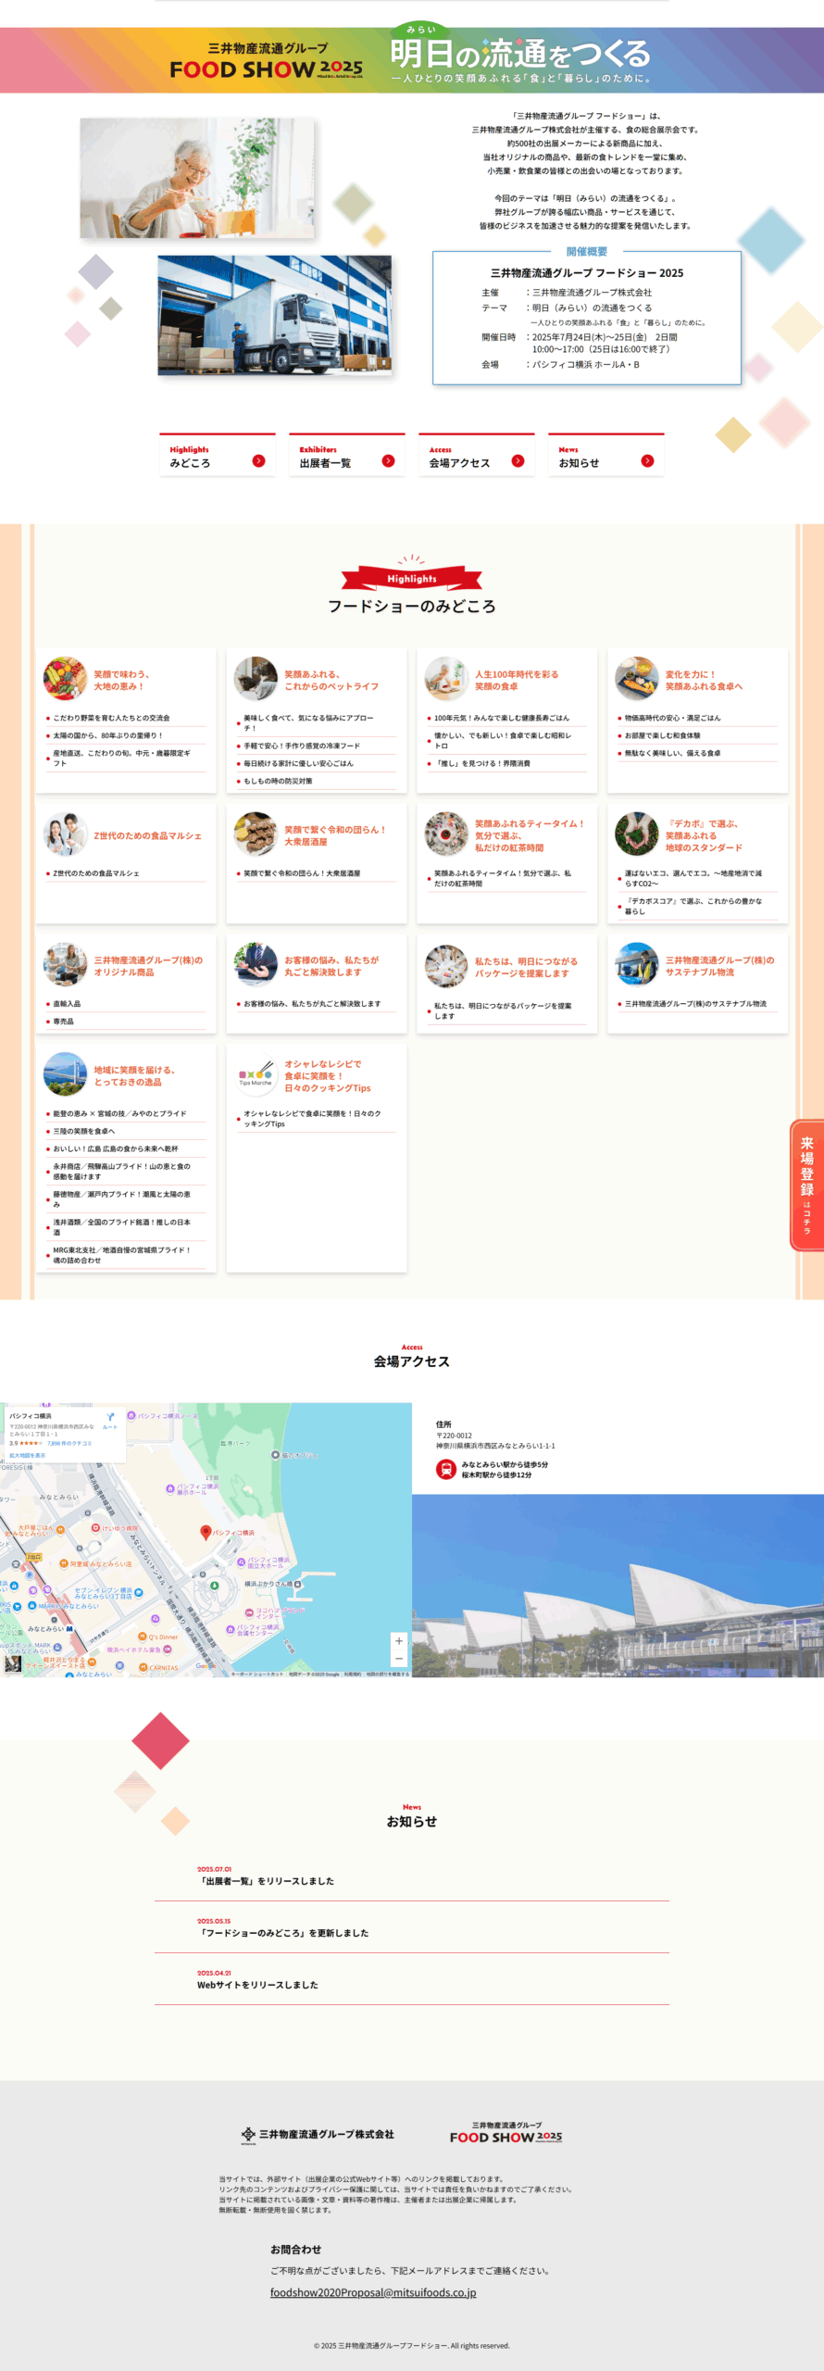The image size is (824, 2371).
Task: Click the delivery truck warehouse photo
Action: click(x=274, y=315)
